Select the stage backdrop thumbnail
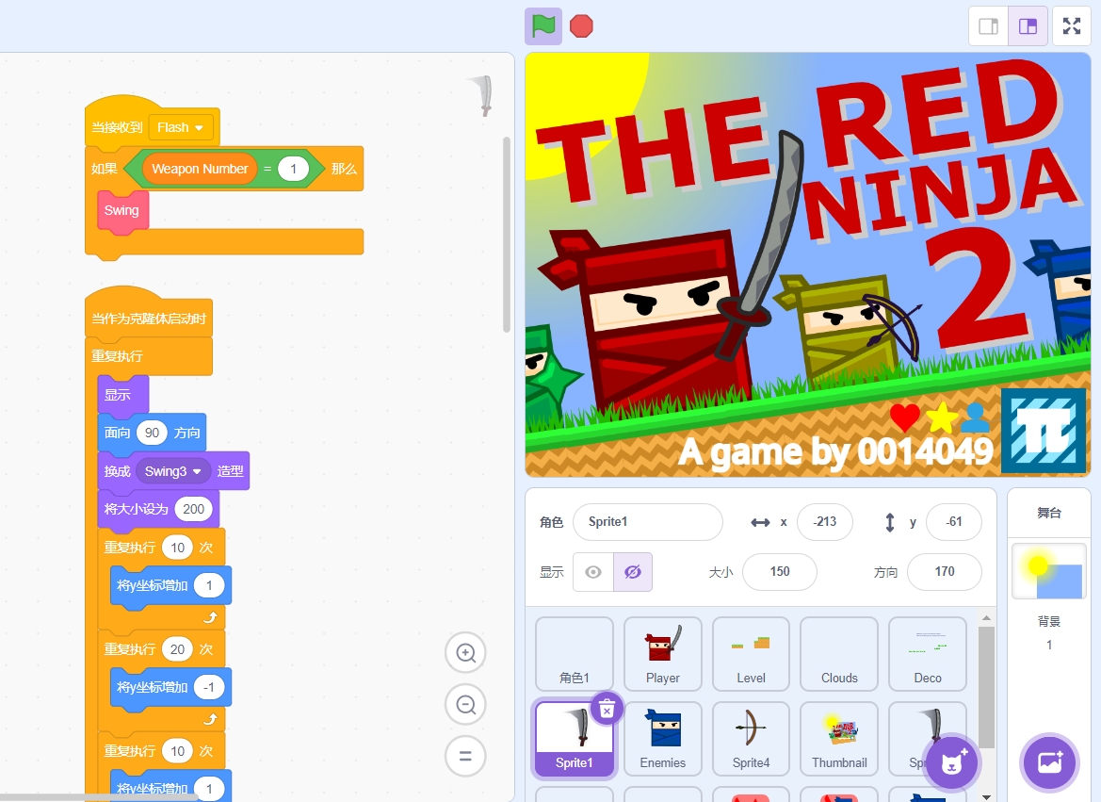 click(x=1048, y=571)
